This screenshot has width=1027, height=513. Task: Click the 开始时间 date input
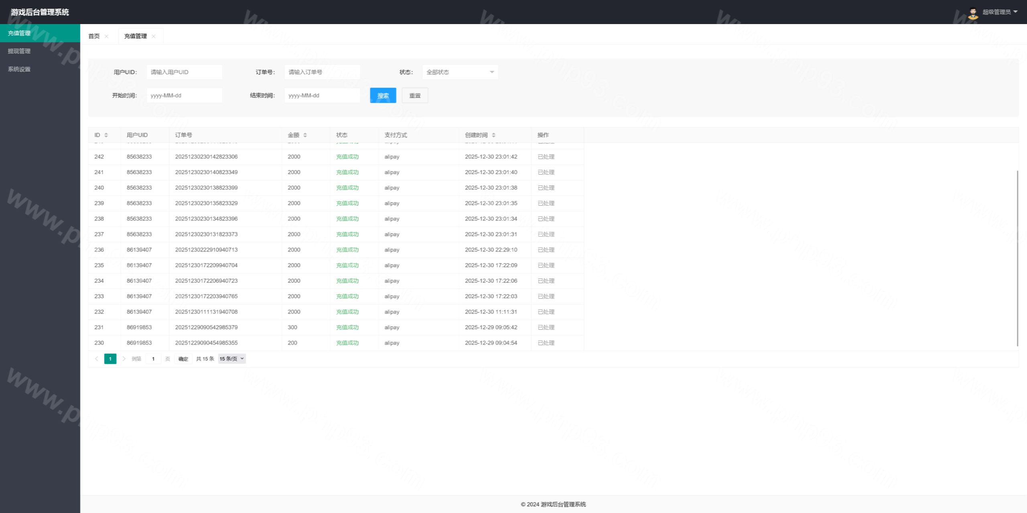coord(184,95)
